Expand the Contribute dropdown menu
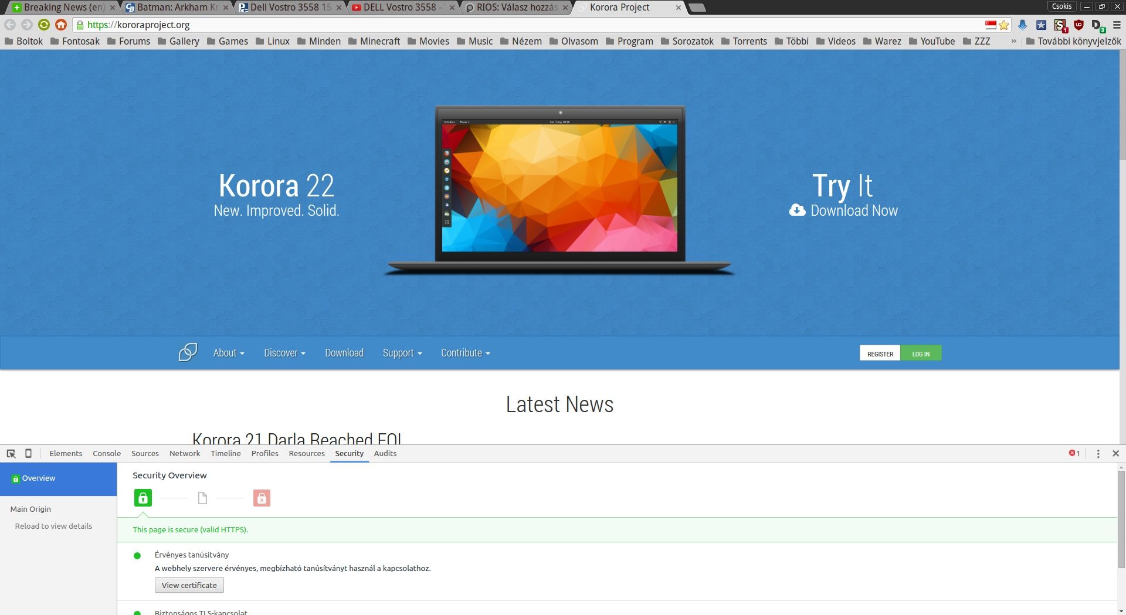Viewport: 1126px width, 615px height. click(x=466, y=353)
